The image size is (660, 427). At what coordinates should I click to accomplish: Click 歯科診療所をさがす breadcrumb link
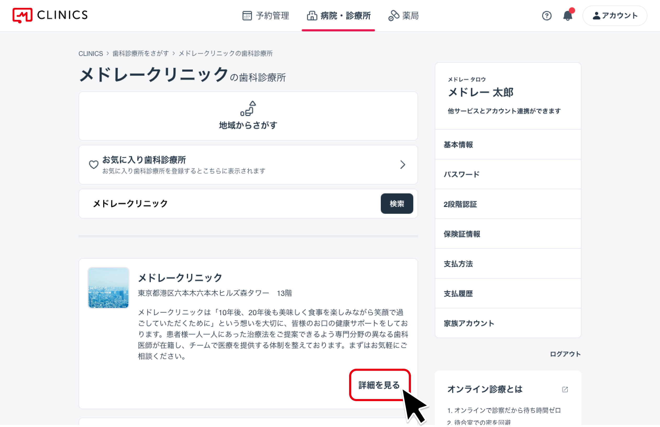pyautogui.click(x=141, y=53)
